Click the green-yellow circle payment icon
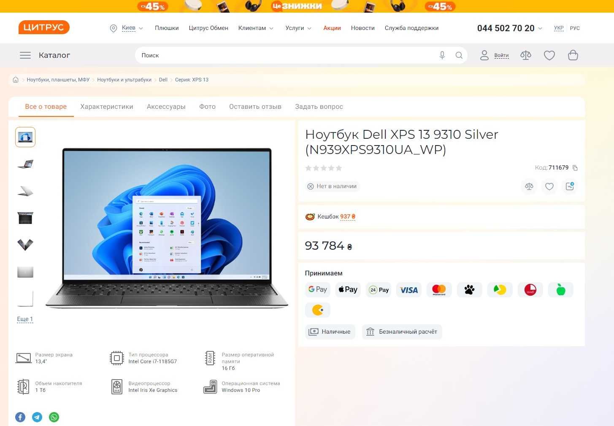 [500, 290]
